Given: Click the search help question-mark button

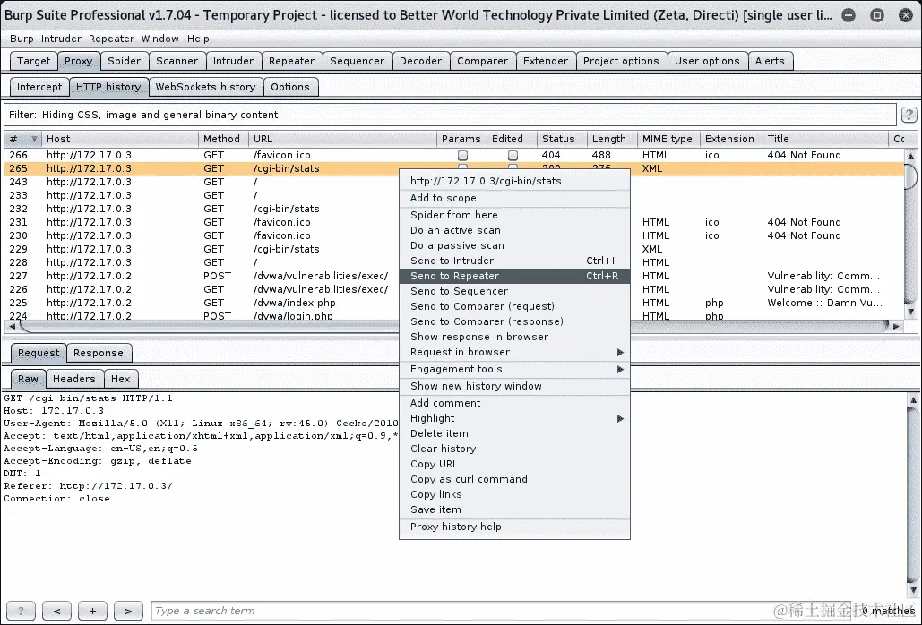Looking at the screenshot, I should (21, 611).
